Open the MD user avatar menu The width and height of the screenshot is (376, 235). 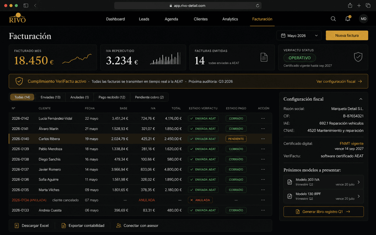(364, 19)
